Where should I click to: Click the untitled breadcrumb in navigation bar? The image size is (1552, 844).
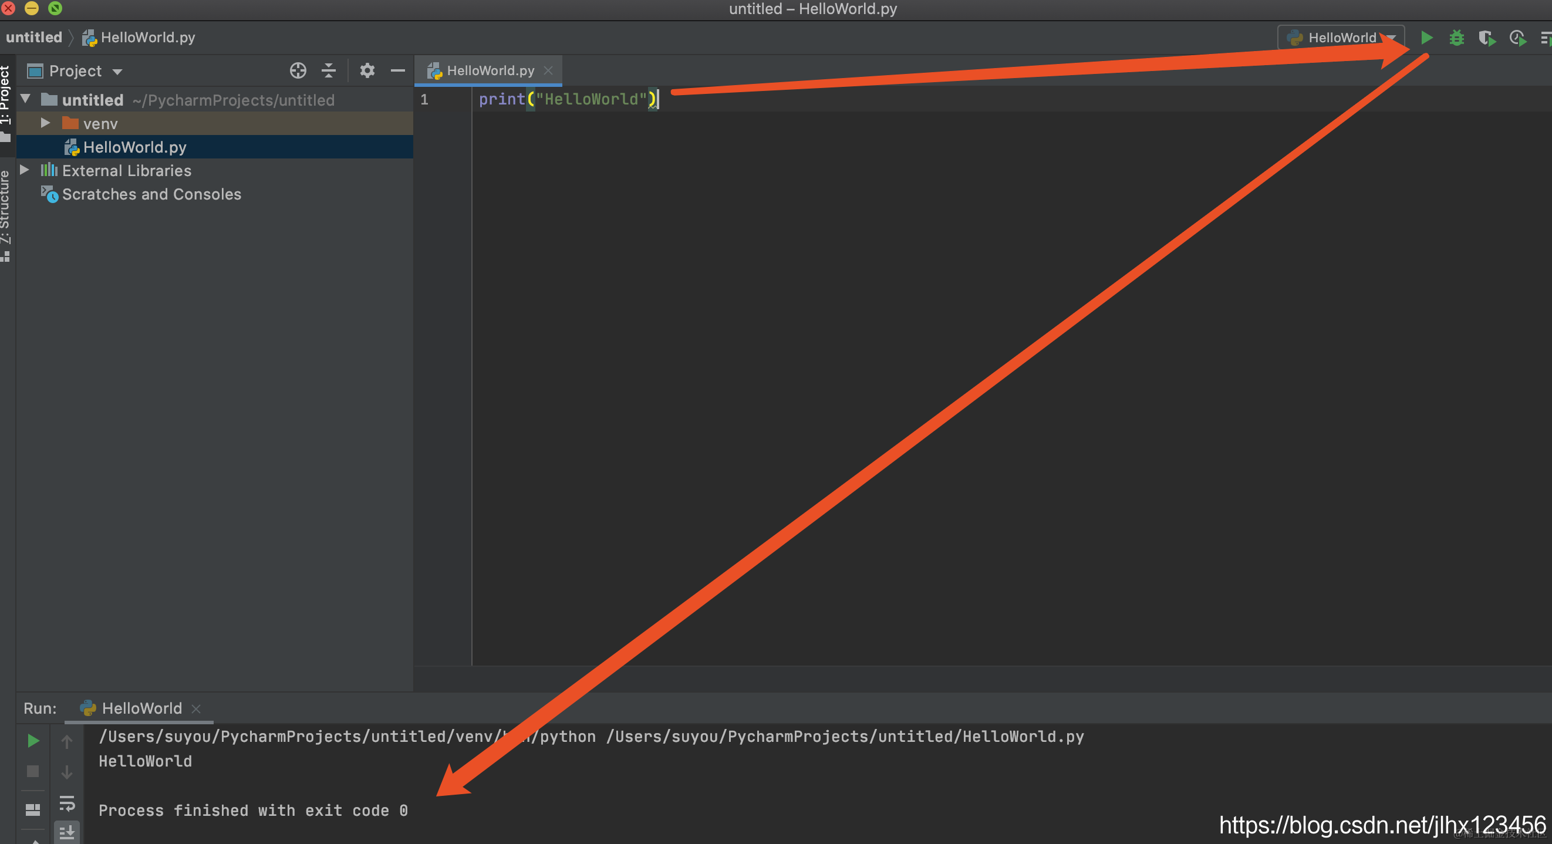pyautogui.click(x=33, y=38)
